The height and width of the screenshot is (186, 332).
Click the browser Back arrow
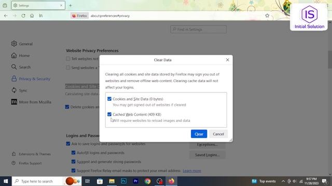(x=6, y=16)
